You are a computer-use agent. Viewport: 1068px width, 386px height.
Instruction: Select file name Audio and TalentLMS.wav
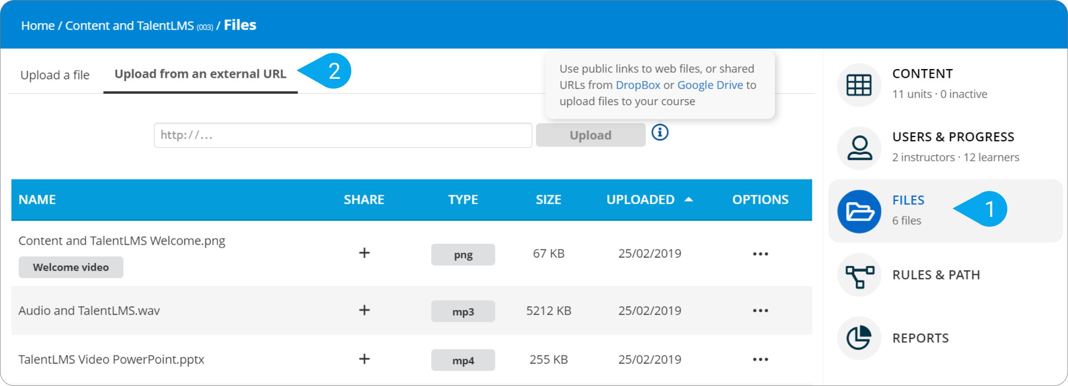89,310
